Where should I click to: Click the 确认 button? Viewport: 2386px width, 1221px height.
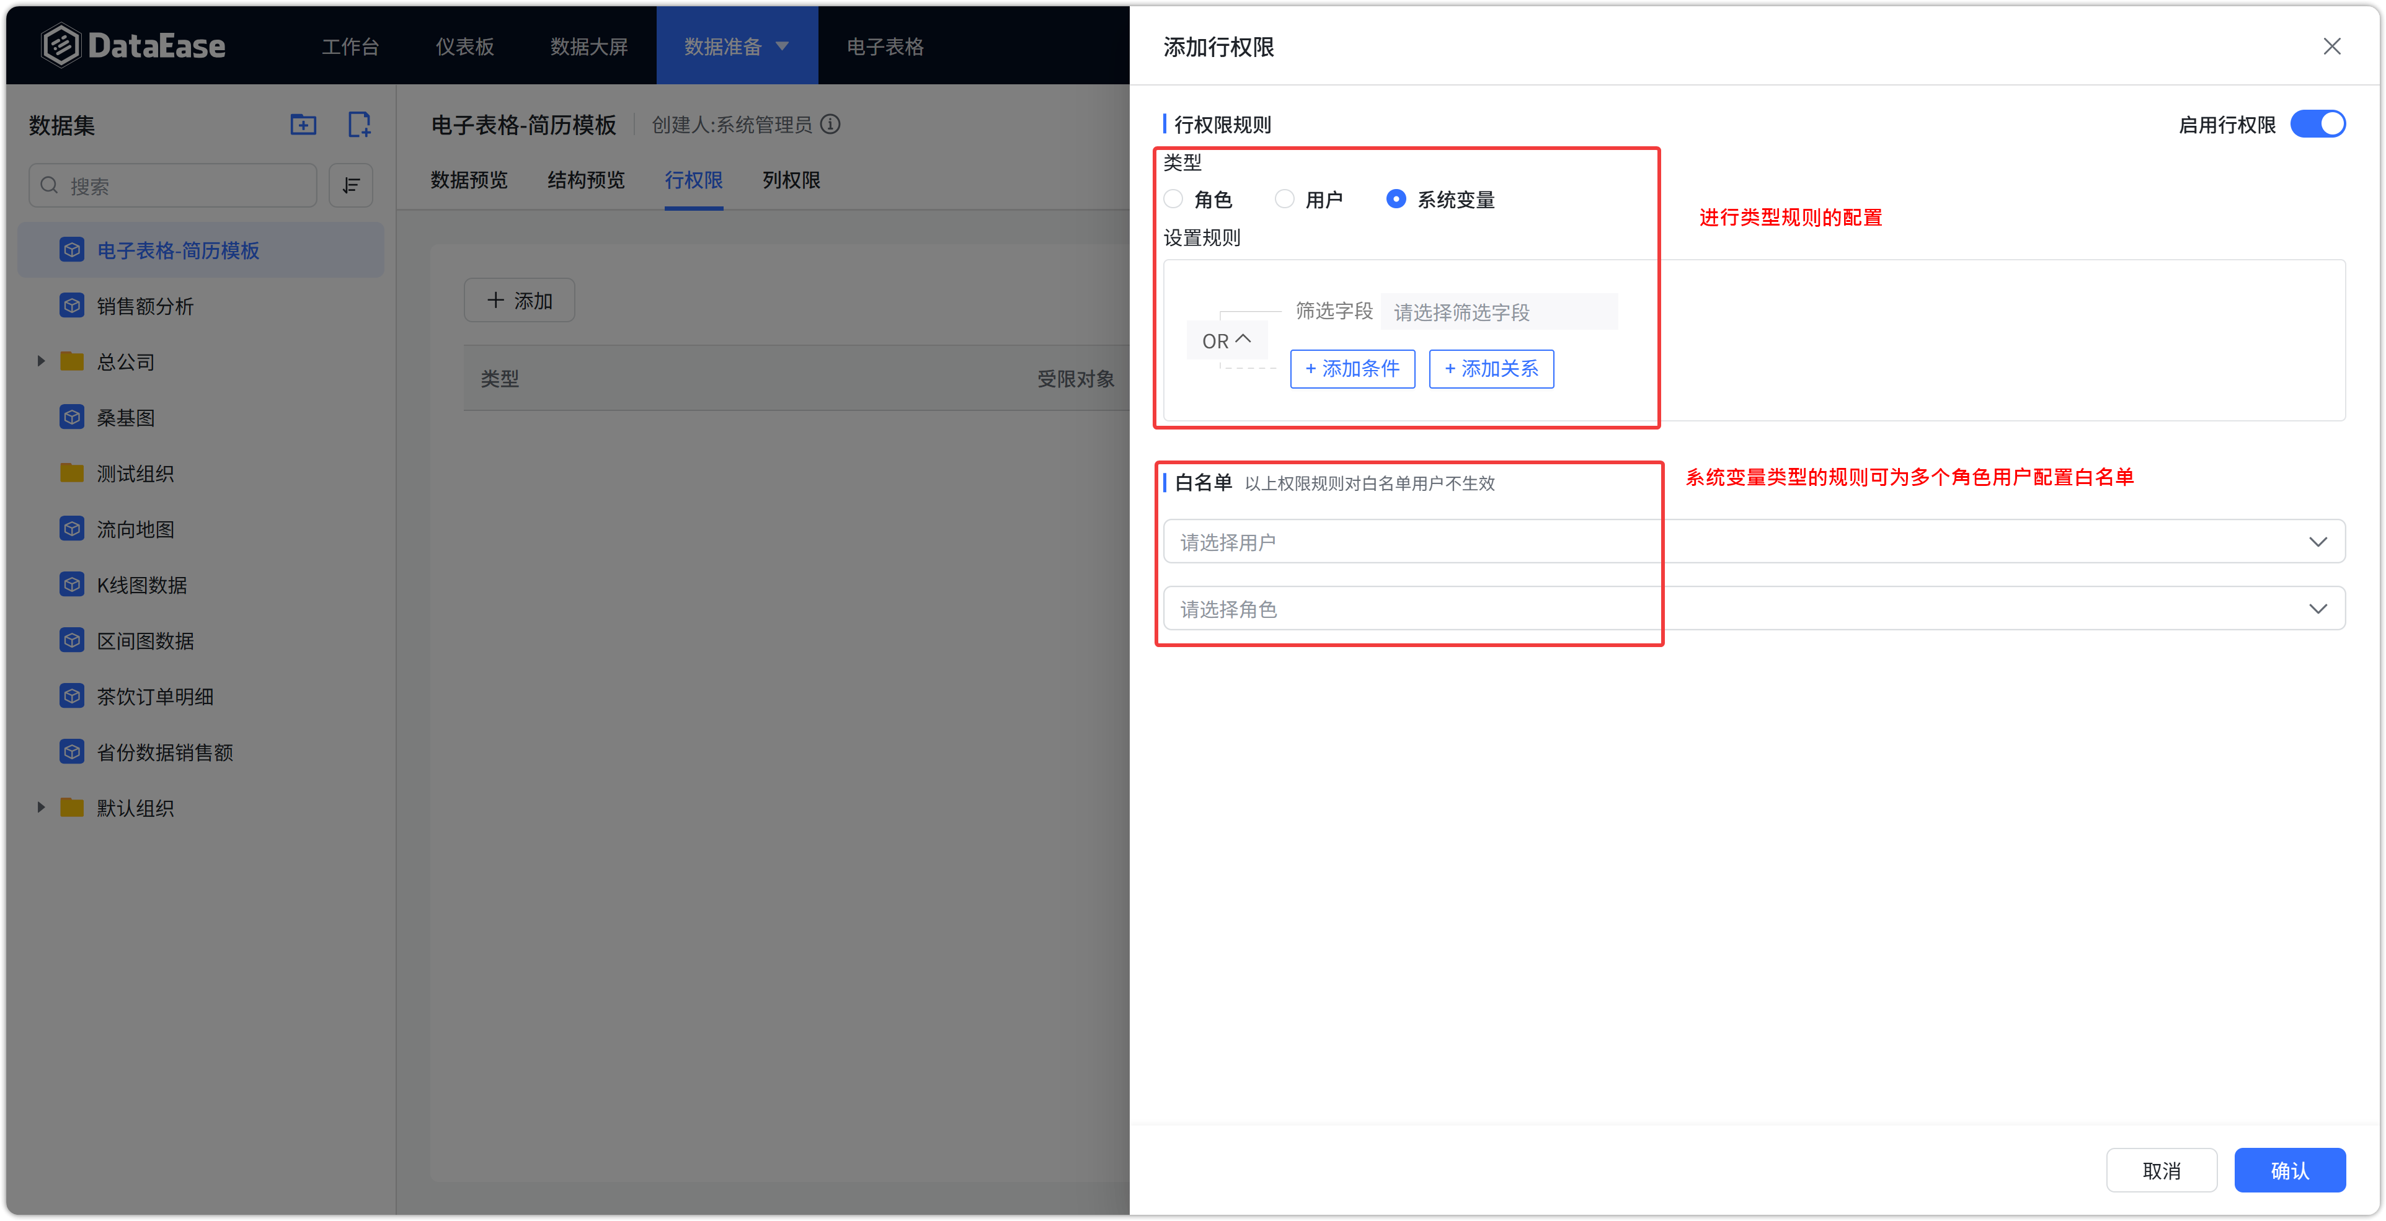2290,1170
